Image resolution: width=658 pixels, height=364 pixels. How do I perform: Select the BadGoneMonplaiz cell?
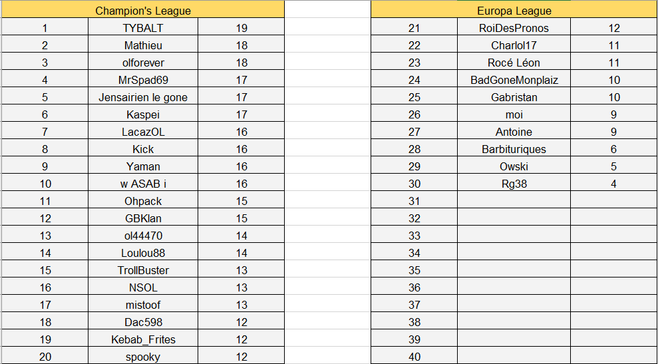point(514,80)
